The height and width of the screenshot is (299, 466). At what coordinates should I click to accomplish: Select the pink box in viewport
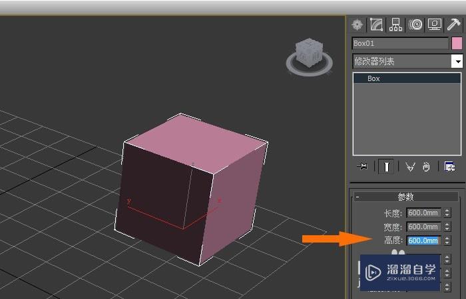(192, 190)
